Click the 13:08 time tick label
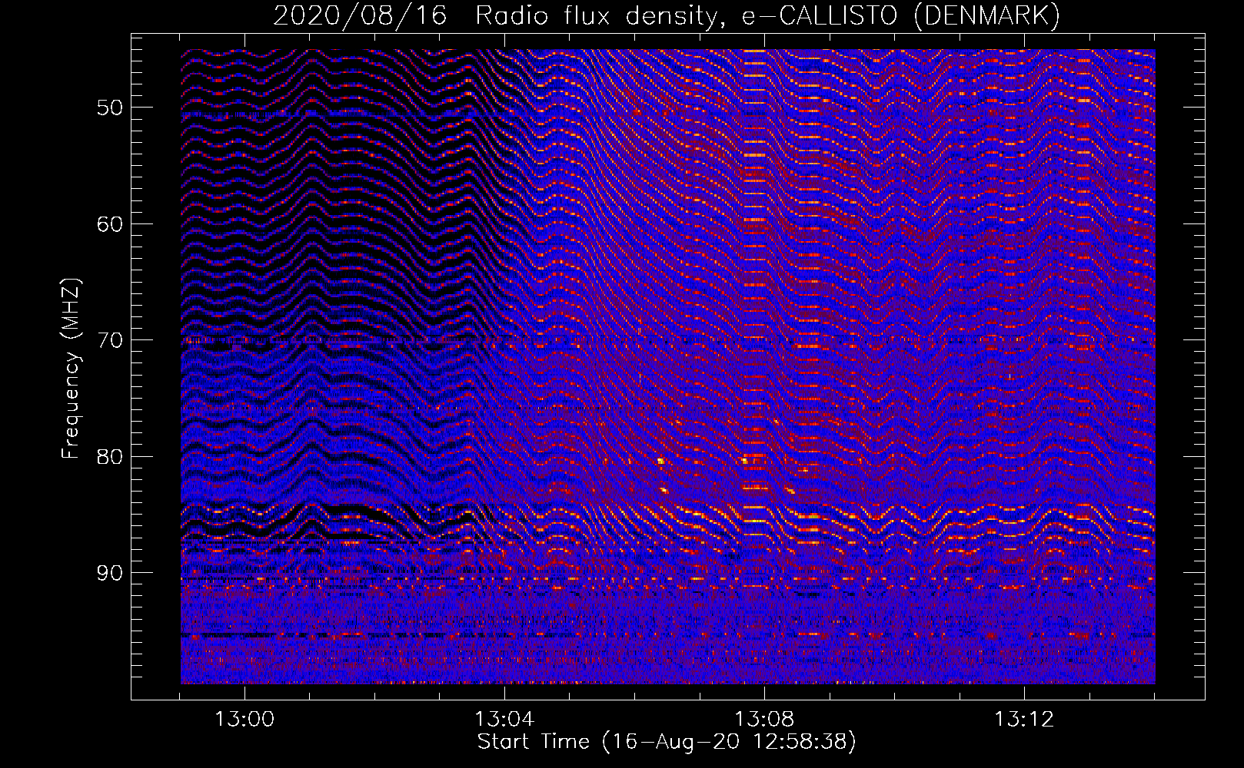 pos(764,720)
